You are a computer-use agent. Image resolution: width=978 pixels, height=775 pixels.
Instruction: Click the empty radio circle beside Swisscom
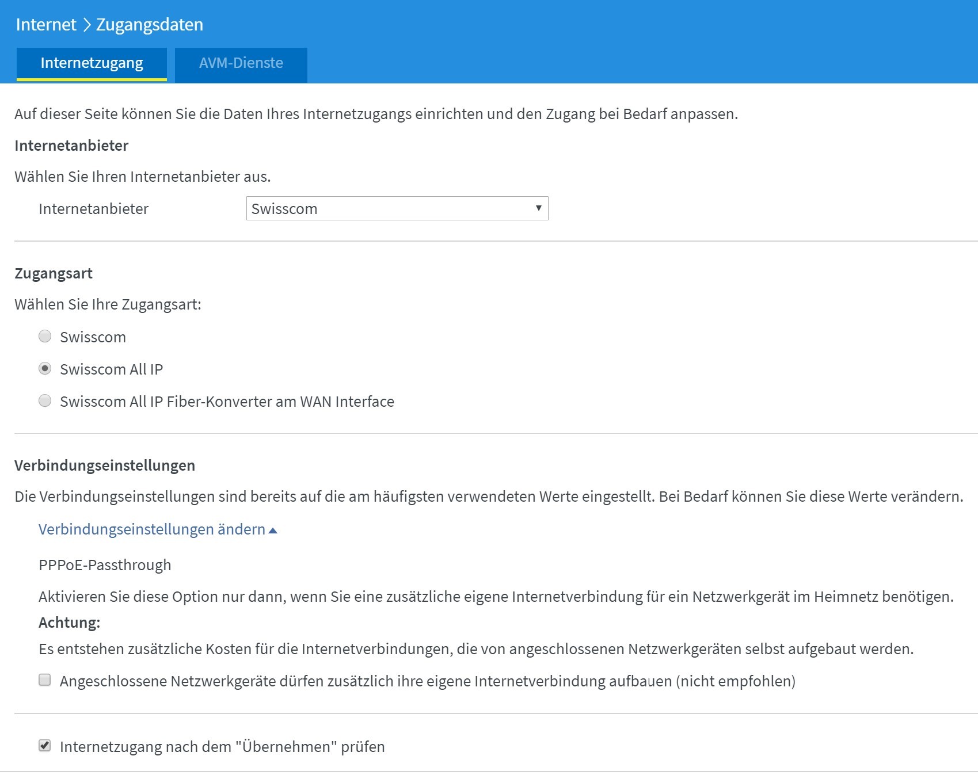click(x=44, y=337)
